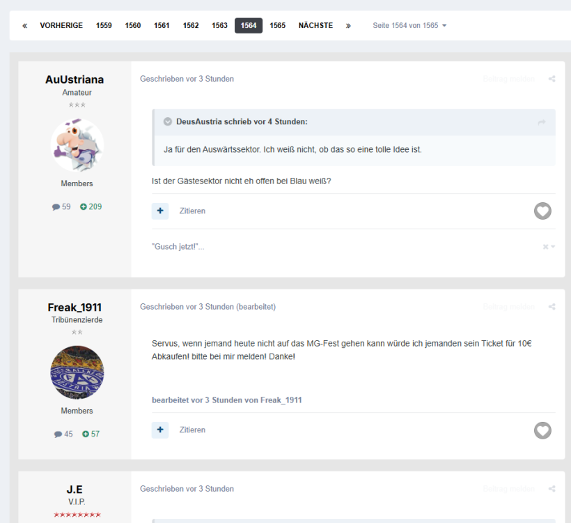Click share icon on Freak_1911's post
The height and width of the screenshot is (523, 571).
coord(552,307)
